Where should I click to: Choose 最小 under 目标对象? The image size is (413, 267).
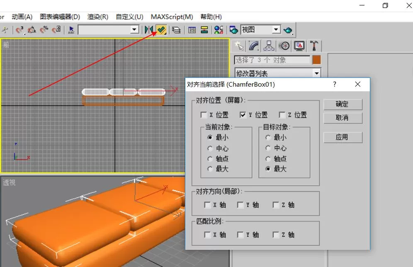pyautogui.click(x=268, y=138)
